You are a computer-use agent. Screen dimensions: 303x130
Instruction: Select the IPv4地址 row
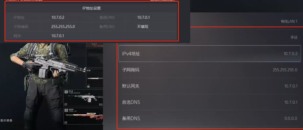tap(209, 54)
